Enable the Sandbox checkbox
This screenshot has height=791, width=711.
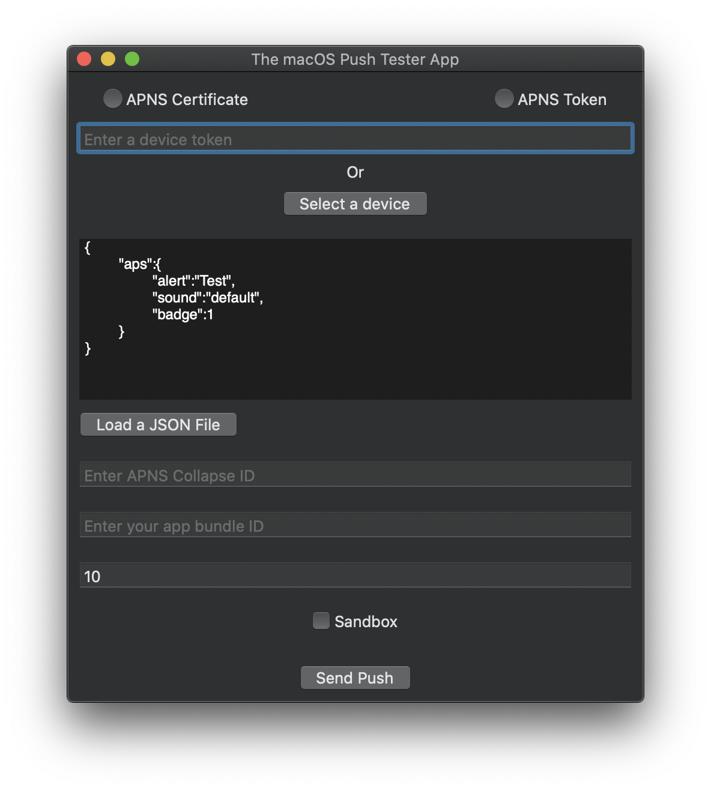(321, 621)
